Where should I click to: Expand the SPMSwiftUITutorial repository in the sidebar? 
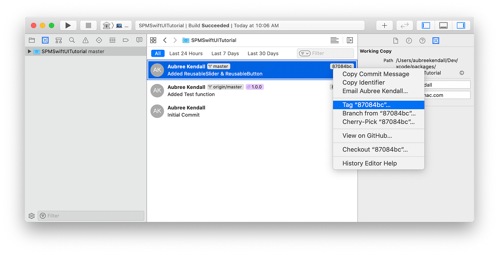(29, 51)
